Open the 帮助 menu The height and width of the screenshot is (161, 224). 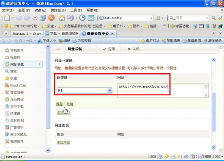tap(93, 10)
